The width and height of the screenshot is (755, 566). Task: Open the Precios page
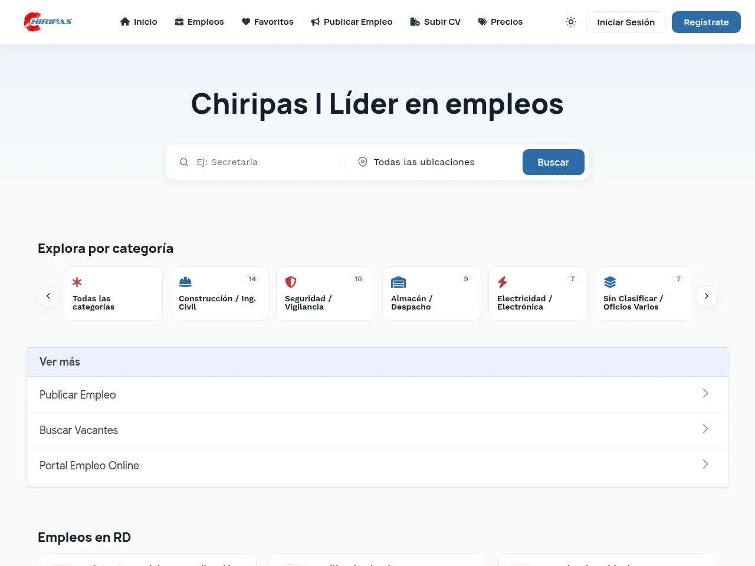(500, 22)
